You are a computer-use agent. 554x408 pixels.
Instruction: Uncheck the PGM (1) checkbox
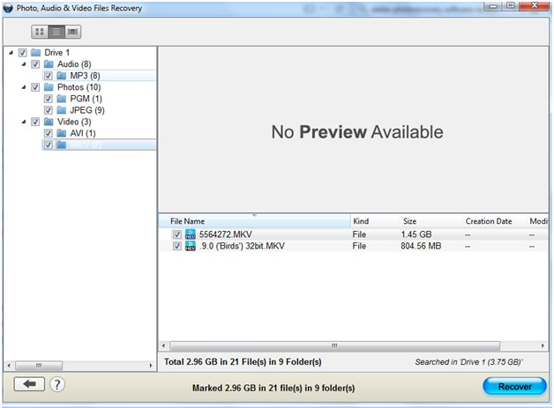click(x=49, y=99)
